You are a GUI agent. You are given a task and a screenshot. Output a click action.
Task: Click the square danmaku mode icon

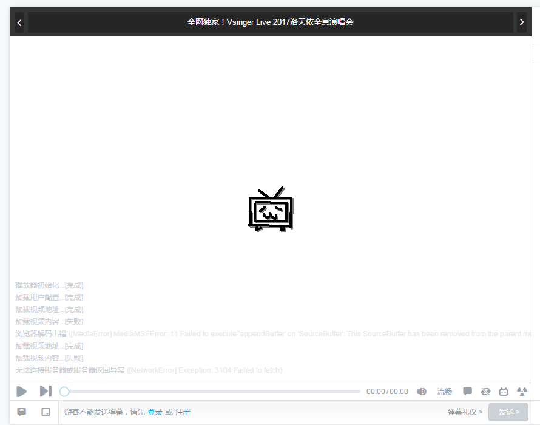(46, 412)
